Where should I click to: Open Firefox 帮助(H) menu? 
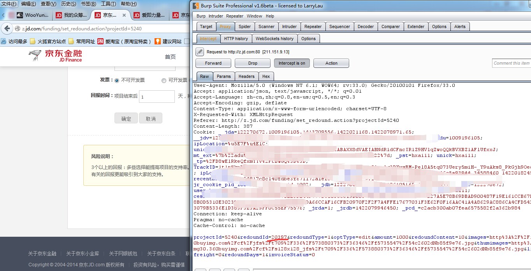[x=128, y=4]
